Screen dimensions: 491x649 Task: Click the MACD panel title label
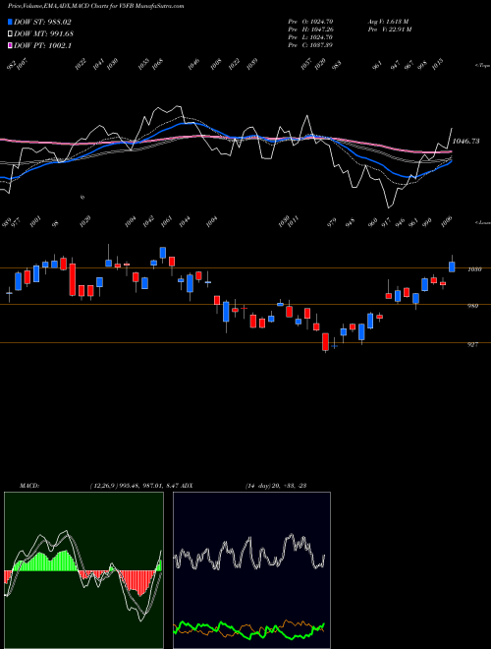tap(28, 486)
